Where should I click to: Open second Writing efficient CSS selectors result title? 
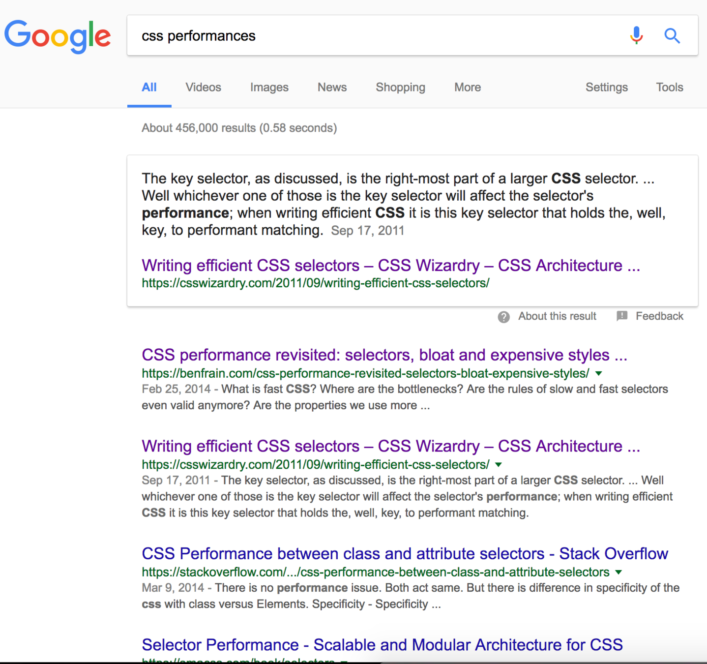click(x=391, y=446)
